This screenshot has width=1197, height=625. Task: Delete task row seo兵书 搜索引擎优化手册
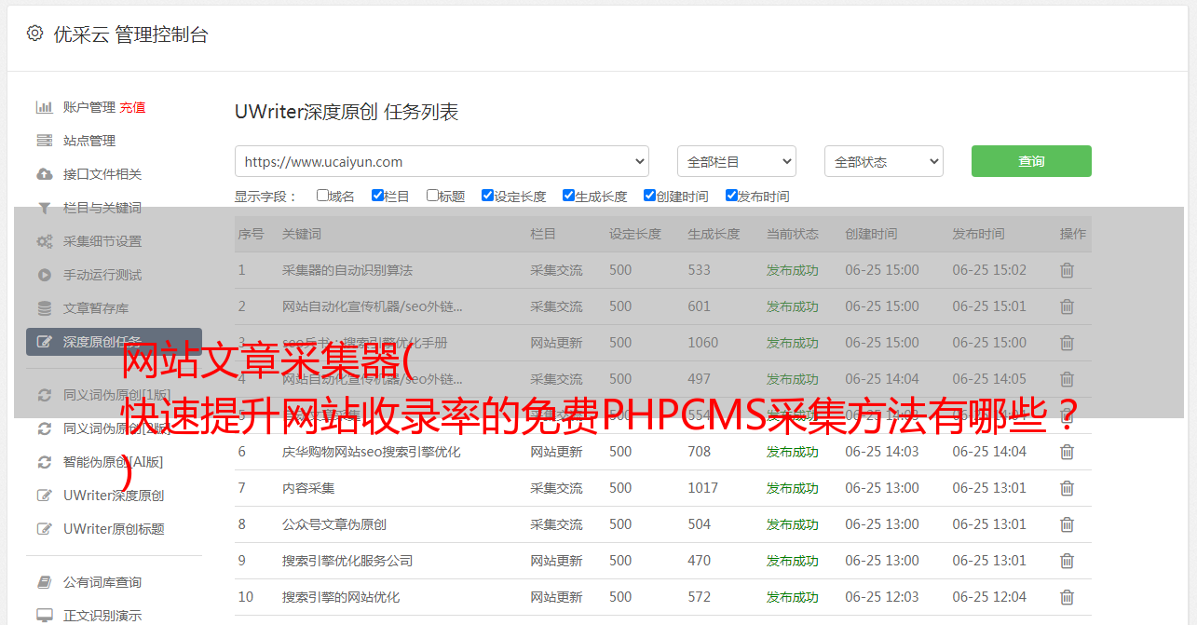(1067, 343)
